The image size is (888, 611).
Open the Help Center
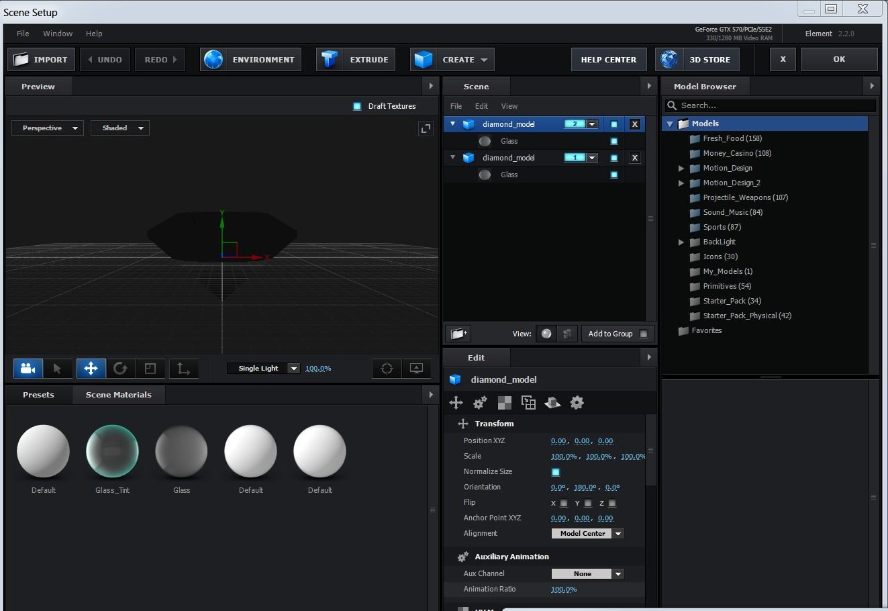(609, 60)
